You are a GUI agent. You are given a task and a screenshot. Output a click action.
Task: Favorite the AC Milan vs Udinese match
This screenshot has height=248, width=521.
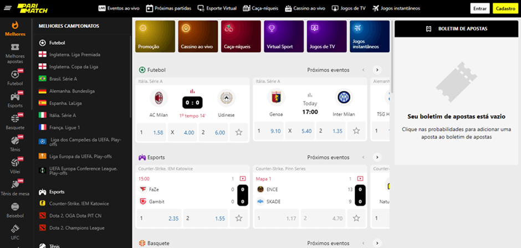pos(239,132)
